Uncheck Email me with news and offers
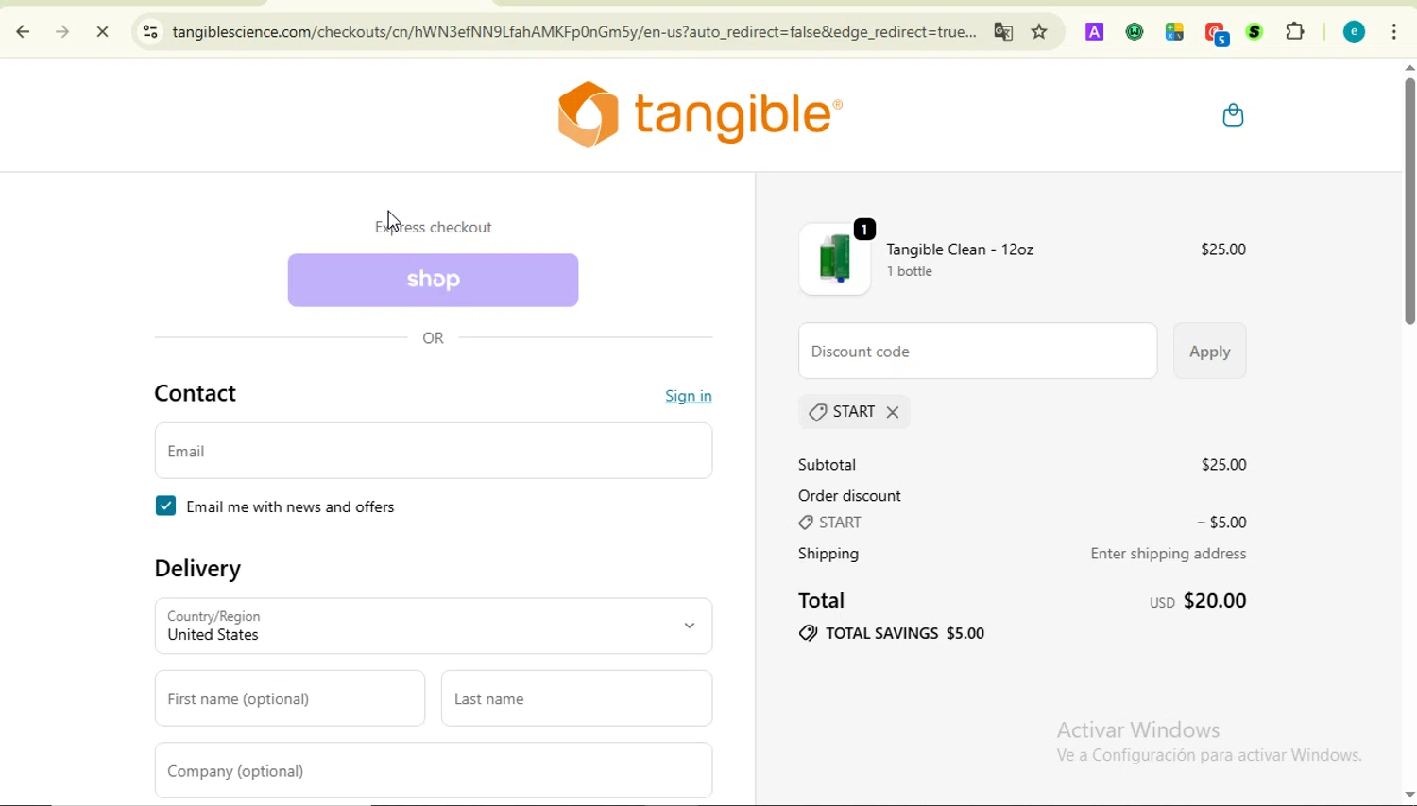This screenshot has width=1417, height=806. [x=165, y=506]
